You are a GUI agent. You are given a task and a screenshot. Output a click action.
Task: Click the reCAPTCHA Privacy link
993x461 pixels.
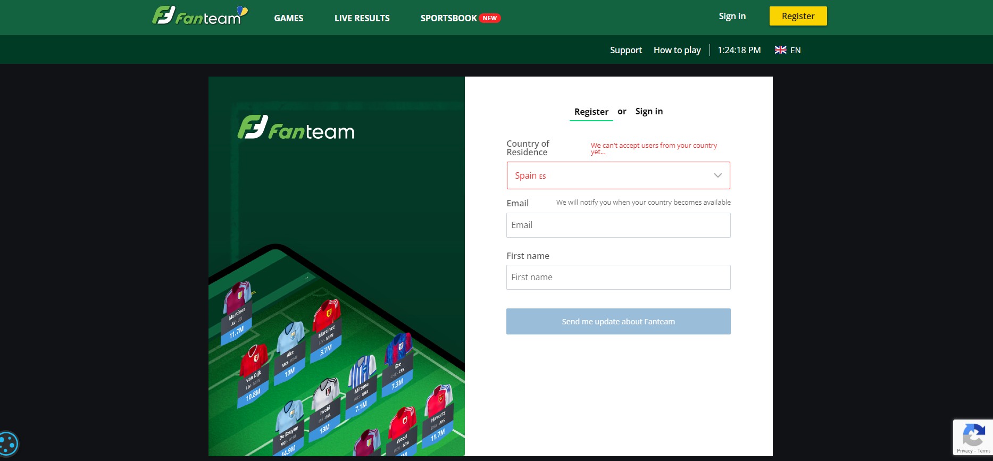964,451
